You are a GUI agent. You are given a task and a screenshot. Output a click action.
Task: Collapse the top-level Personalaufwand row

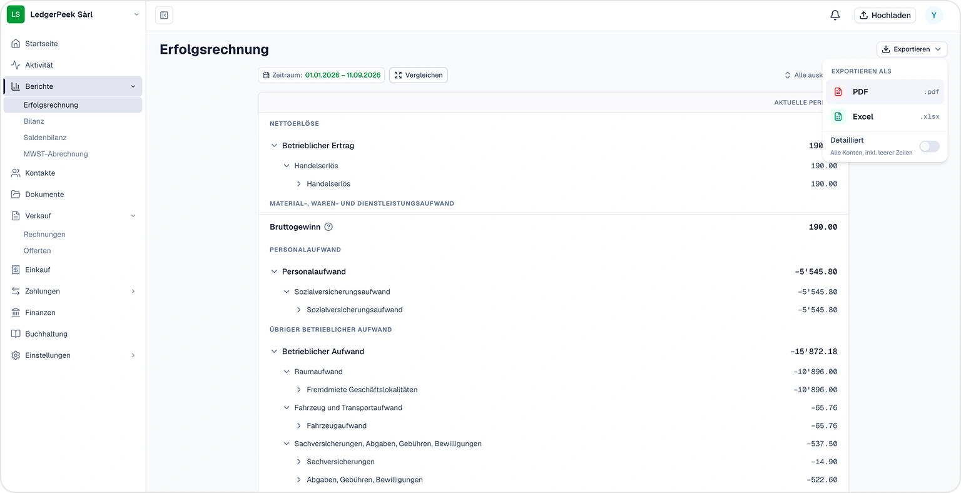274,272
